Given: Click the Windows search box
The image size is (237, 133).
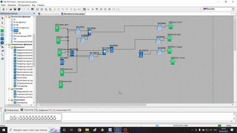Looking at the screenshot, I should 34,130.
